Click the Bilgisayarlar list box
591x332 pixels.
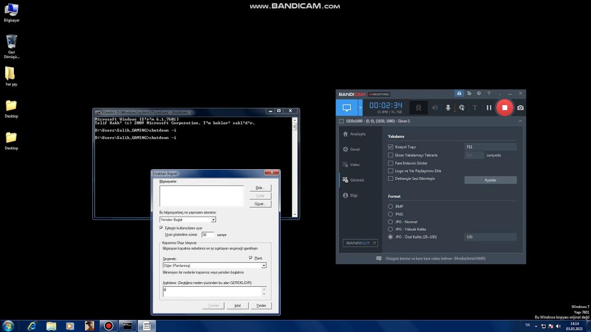coord(201,196)
